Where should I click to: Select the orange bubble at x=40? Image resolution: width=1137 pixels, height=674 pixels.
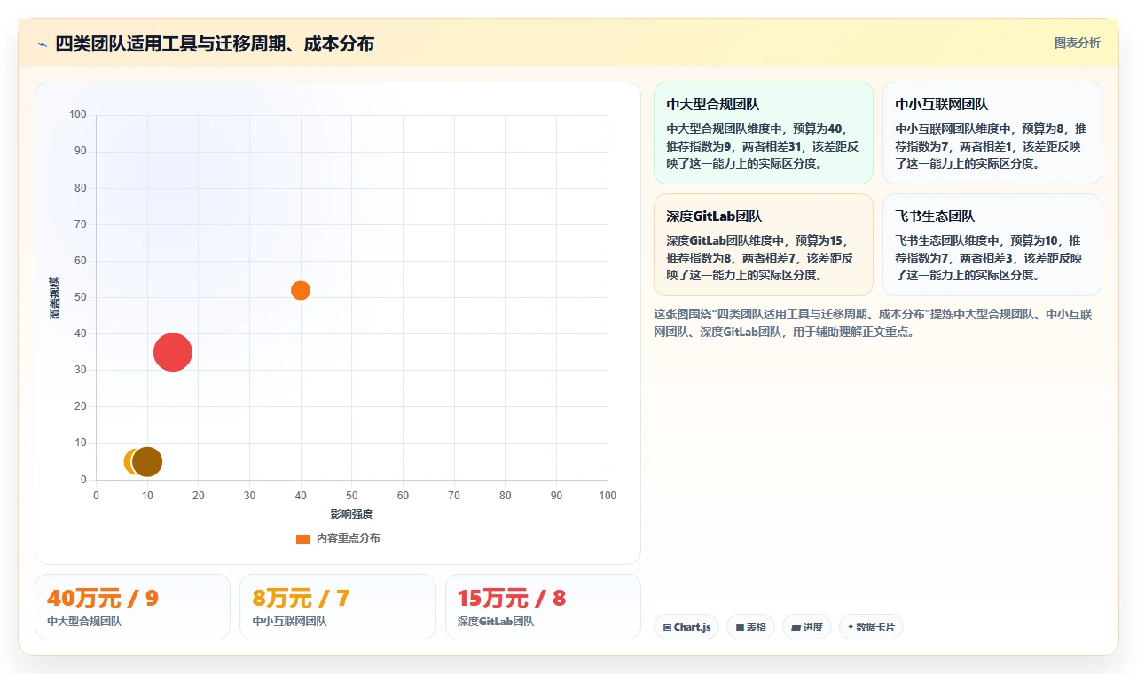[x=301, y=290]
